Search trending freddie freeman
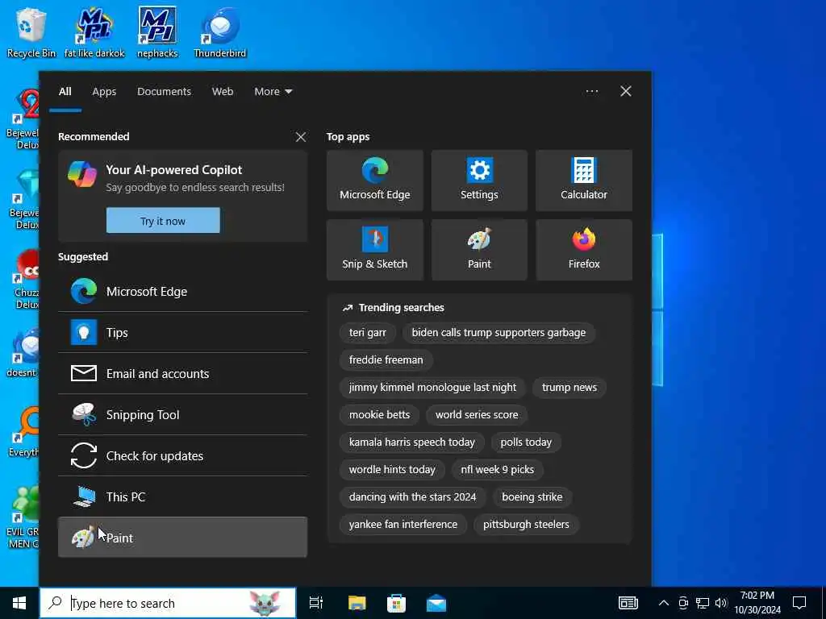This screenshot has width=826, height=619. tap(386, 360)
